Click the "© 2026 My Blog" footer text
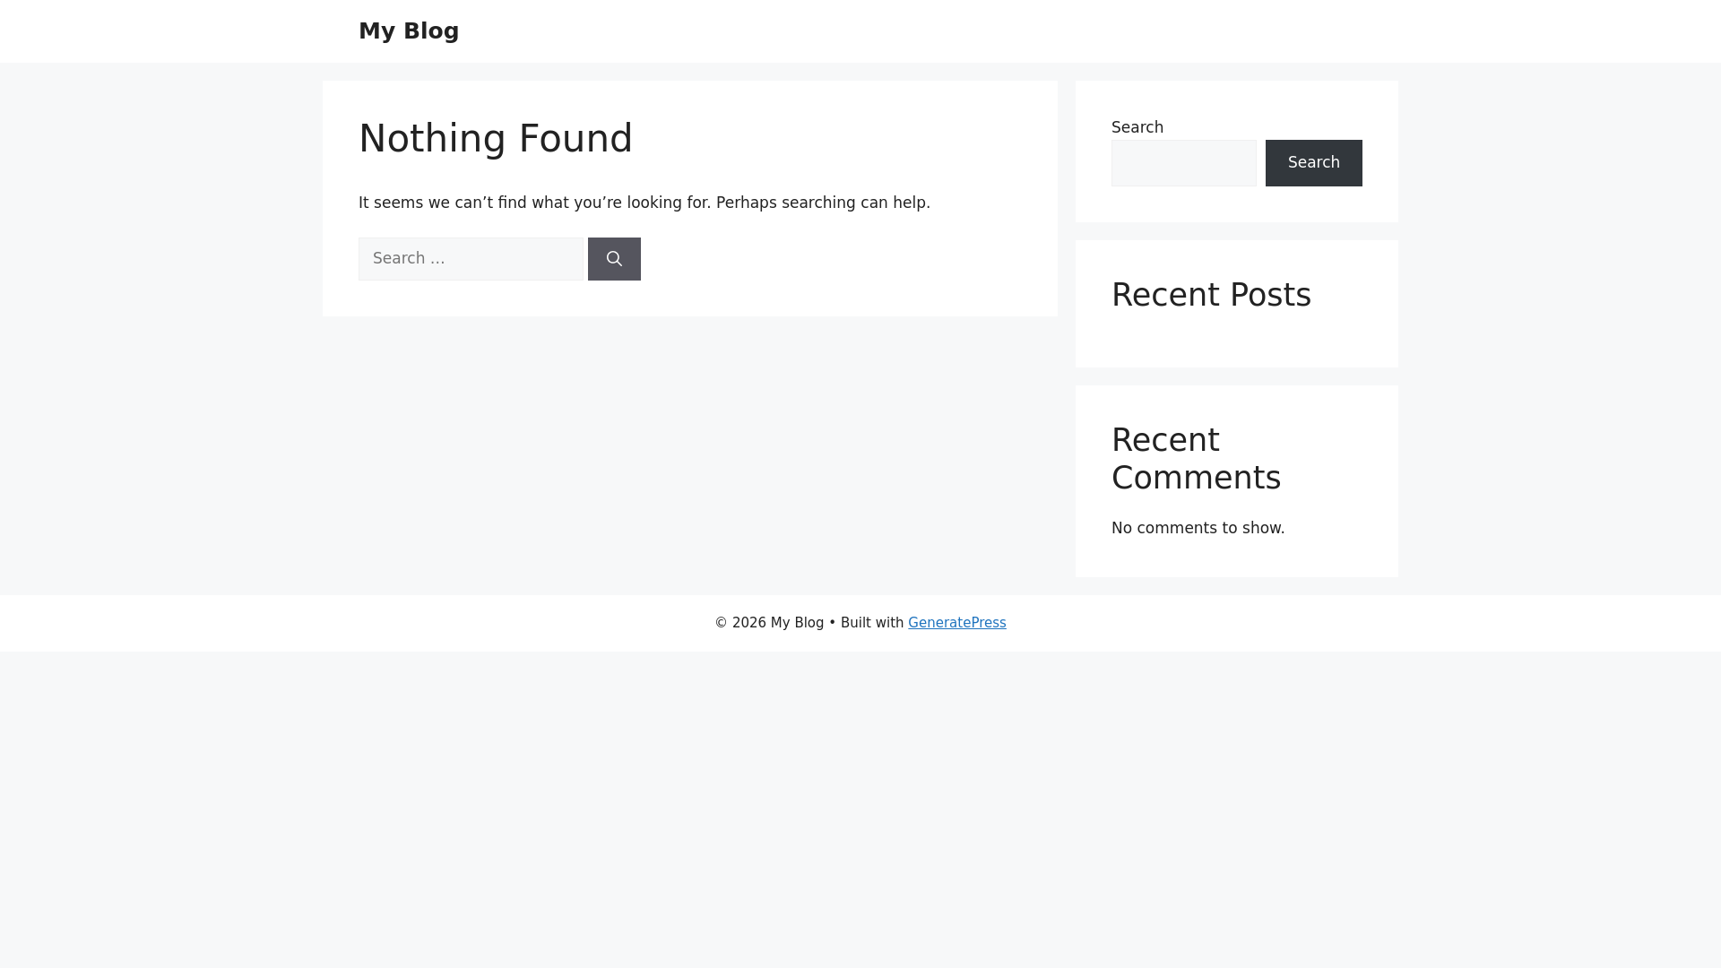The width and height of the screenshot is (1721, 968). click(x=769, y=623)
